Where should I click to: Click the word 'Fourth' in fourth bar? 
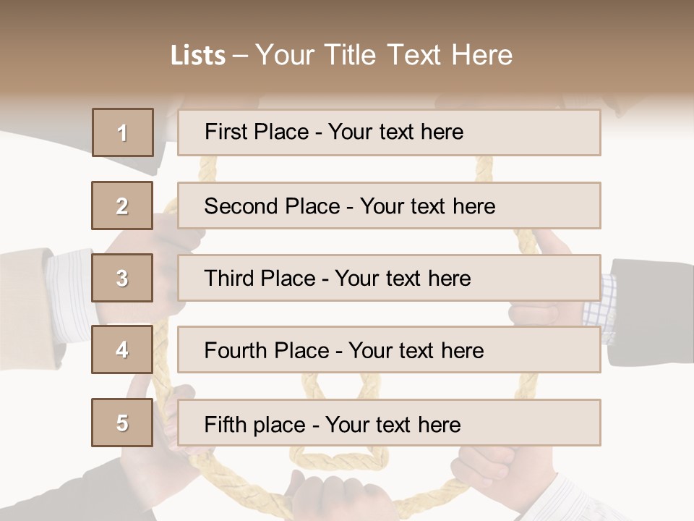(x=235, y=350)
